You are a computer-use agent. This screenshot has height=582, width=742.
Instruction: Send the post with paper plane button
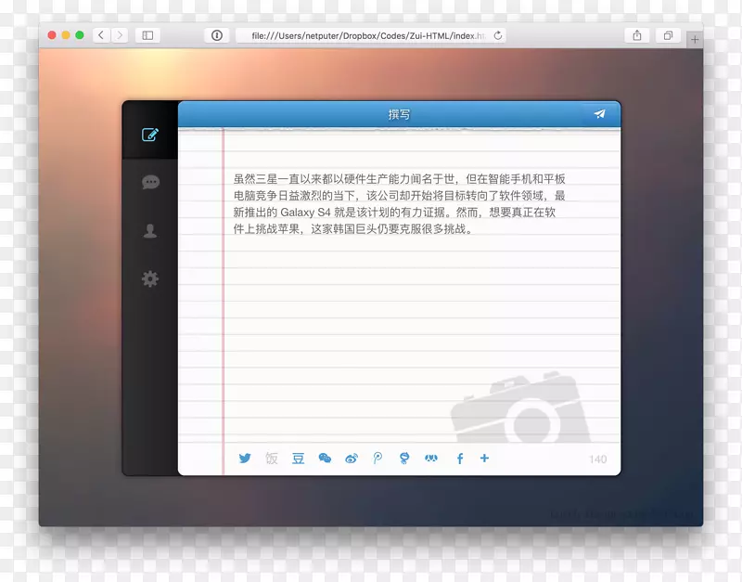point(600,114)
